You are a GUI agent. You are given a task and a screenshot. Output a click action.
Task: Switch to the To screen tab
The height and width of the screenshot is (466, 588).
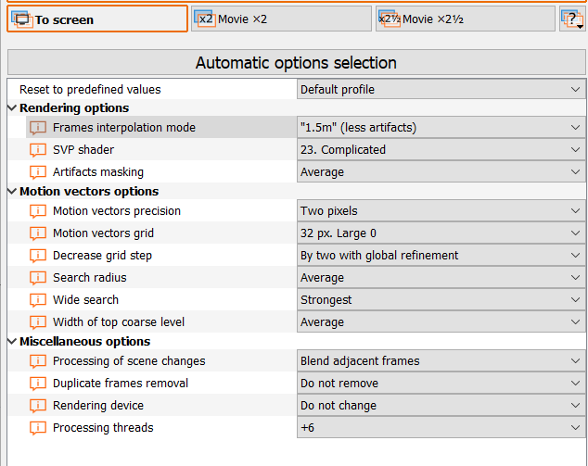coord(97,19)
